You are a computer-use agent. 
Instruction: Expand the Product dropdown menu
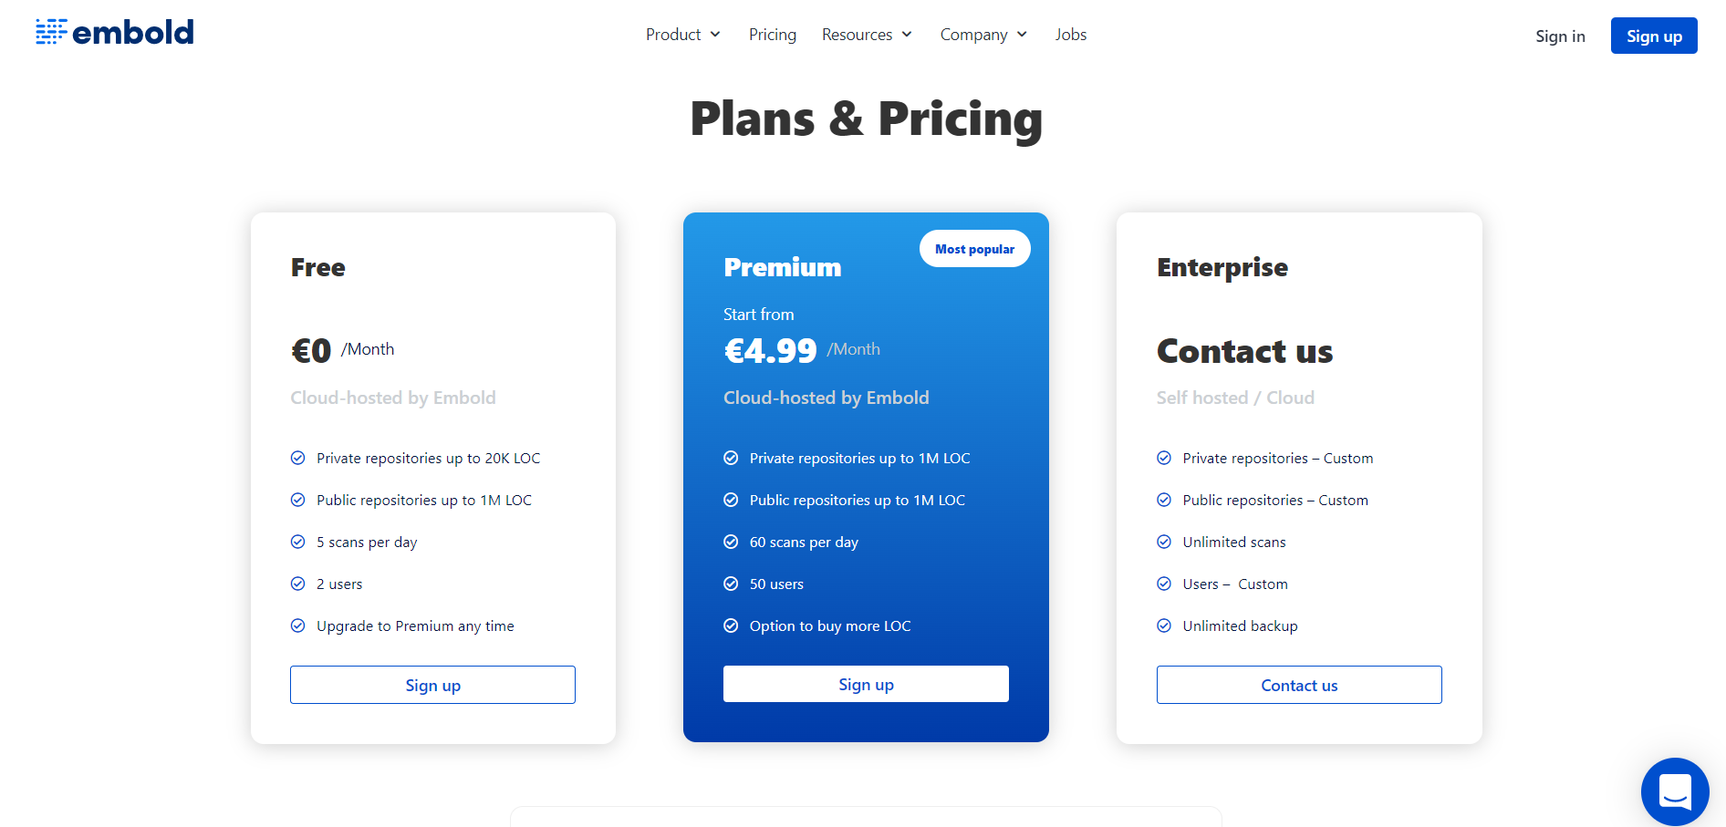click(x=683, y=35)
